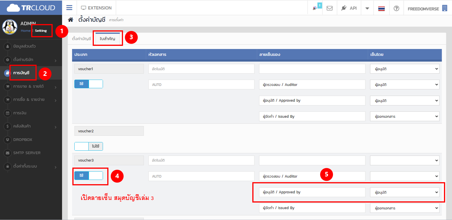This screenshot has width=452, height=220.
Task: Click the admin penguin avatar
Action: click(10, 27)
